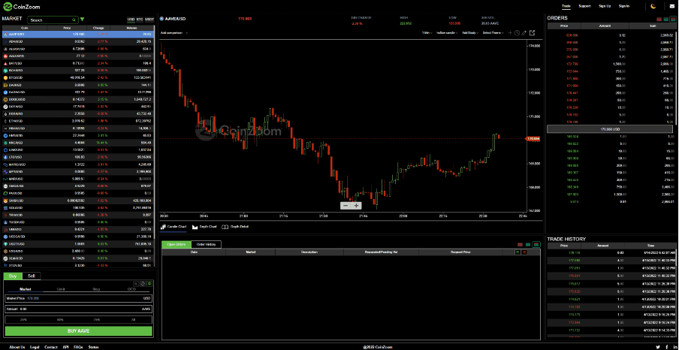Switch to Order History tab
This screenshot has height=350, width=679.
[206, 244]
